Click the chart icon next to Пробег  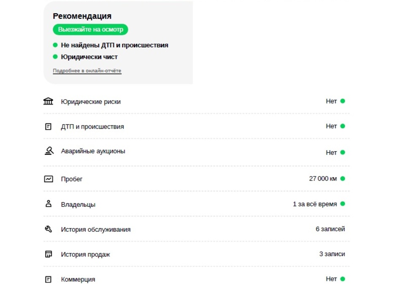tap(49, 179)
